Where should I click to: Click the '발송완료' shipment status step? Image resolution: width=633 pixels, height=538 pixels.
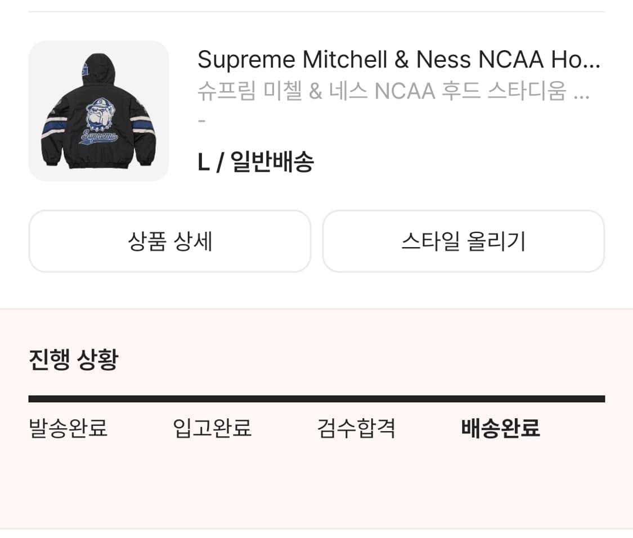point(69,429)
